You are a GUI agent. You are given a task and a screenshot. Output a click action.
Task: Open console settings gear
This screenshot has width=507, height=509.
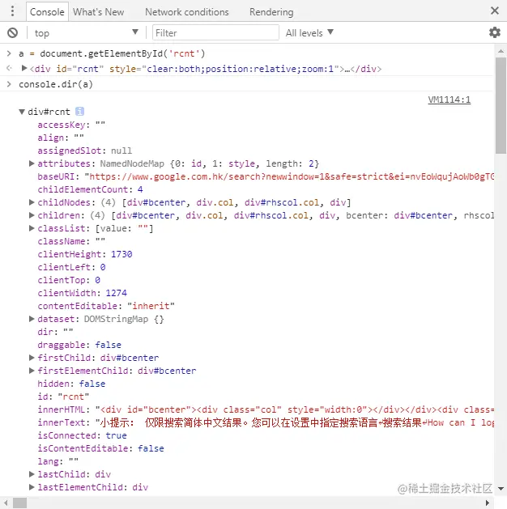tap(495, 32)
